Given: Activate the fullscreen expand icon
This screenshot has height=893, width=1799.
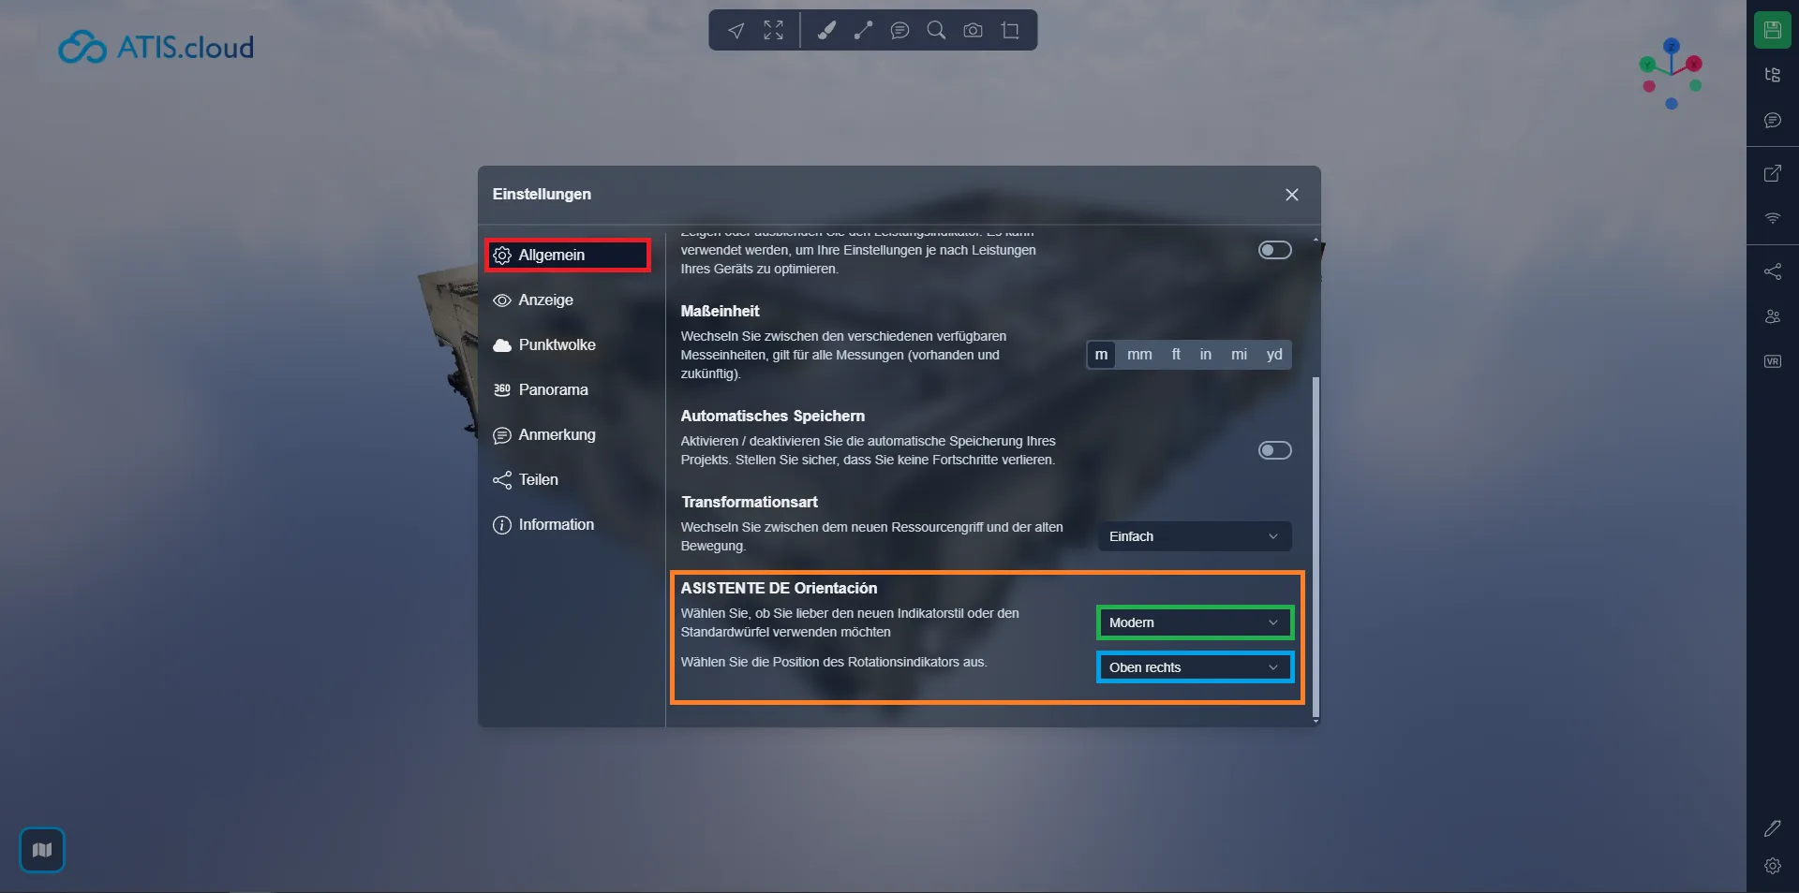Looking at the screenshot, I should coord(773,31).
